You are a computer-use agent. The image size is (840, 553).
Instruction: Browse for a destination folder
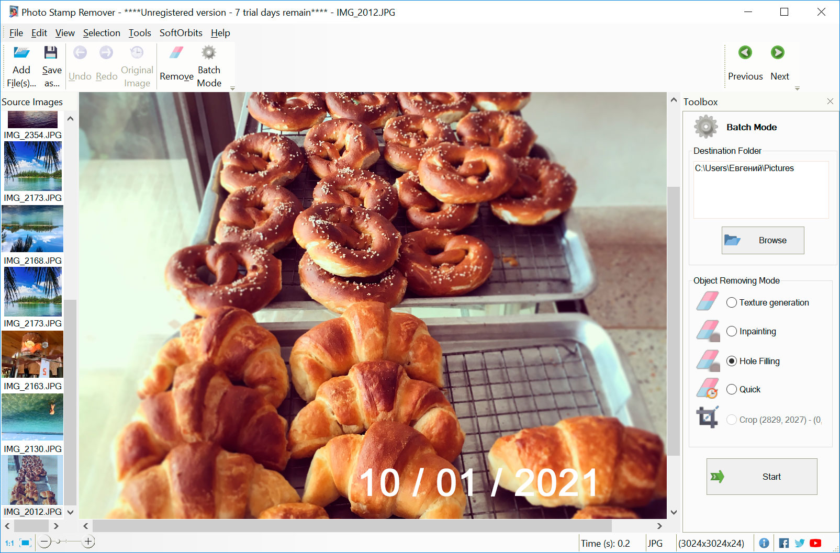click(762, 240)
